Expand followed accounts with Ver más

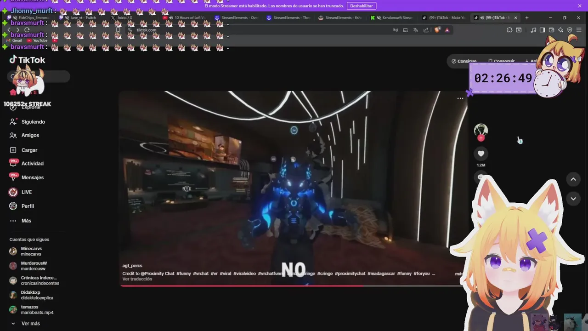click(x=25, y=324)
